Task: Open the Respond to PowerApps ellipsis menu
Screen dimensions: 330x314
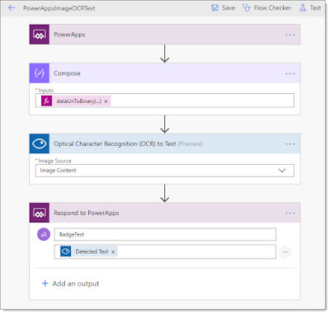Action: (290, 213)
